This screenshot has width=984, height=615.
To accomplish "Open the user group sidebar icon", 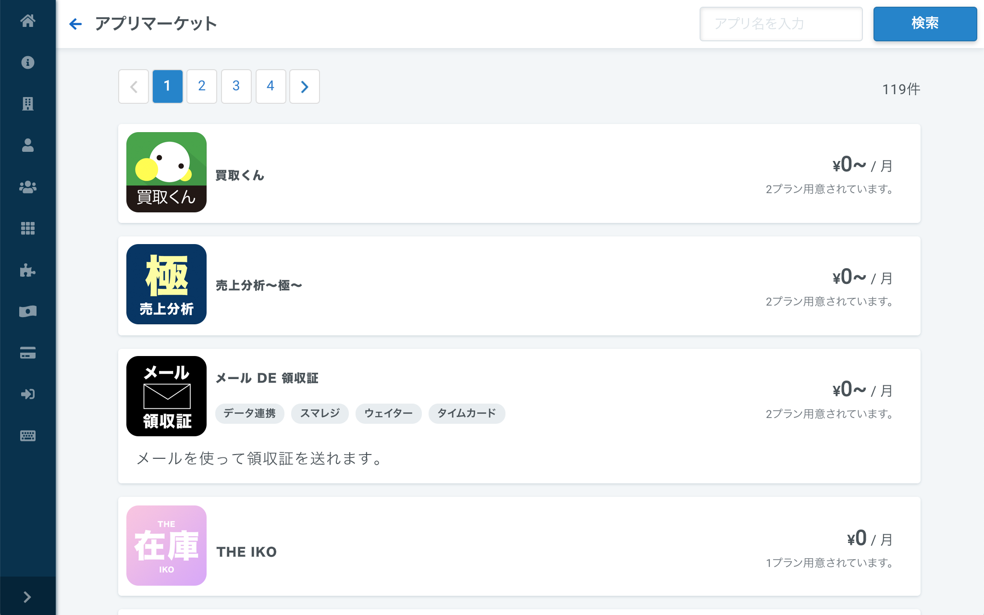I will click(28, 187).
